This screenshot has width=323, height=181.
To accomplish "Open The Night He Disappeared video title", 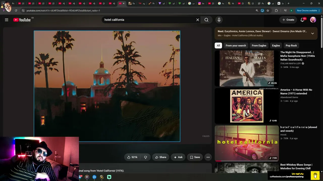I will point(298,56).
